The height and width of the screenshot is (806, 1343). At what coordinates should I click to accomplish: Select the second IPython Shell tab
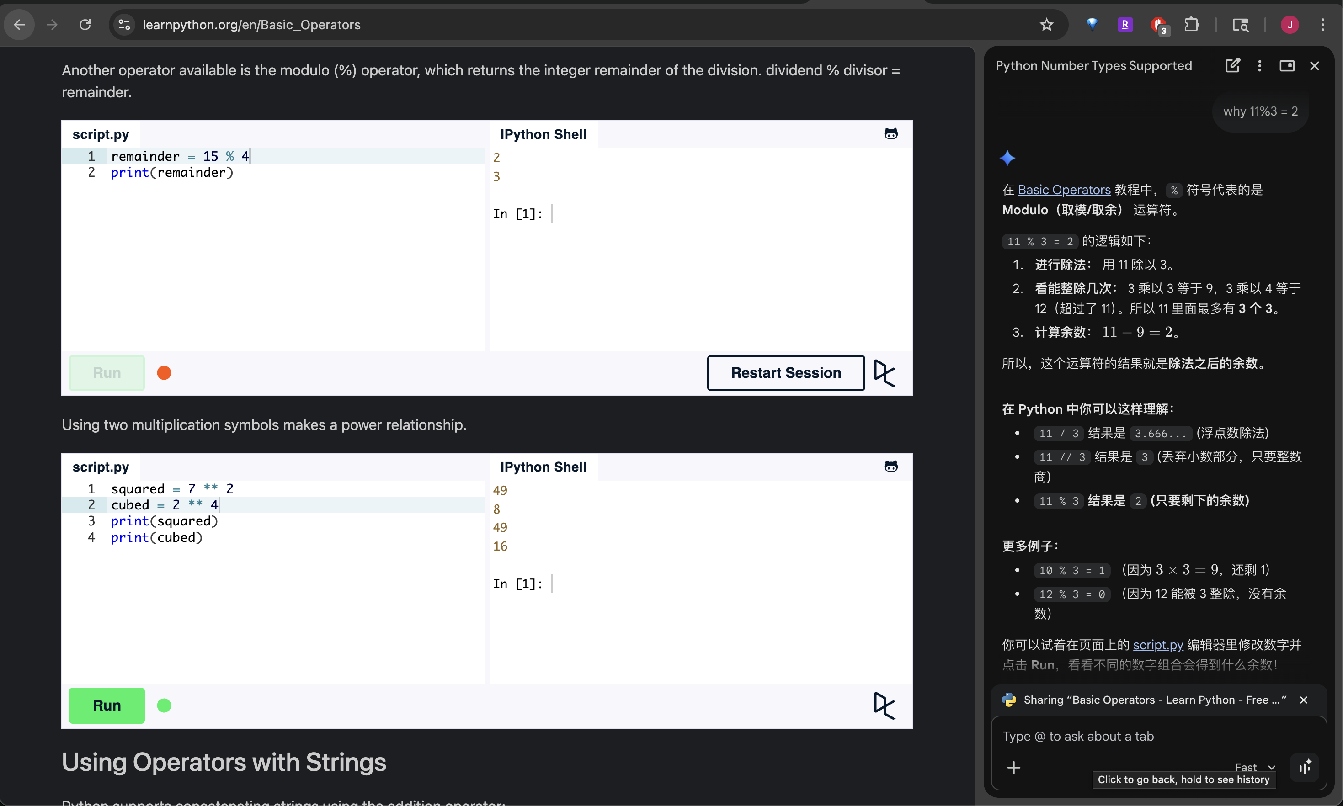tap(543, 467)
